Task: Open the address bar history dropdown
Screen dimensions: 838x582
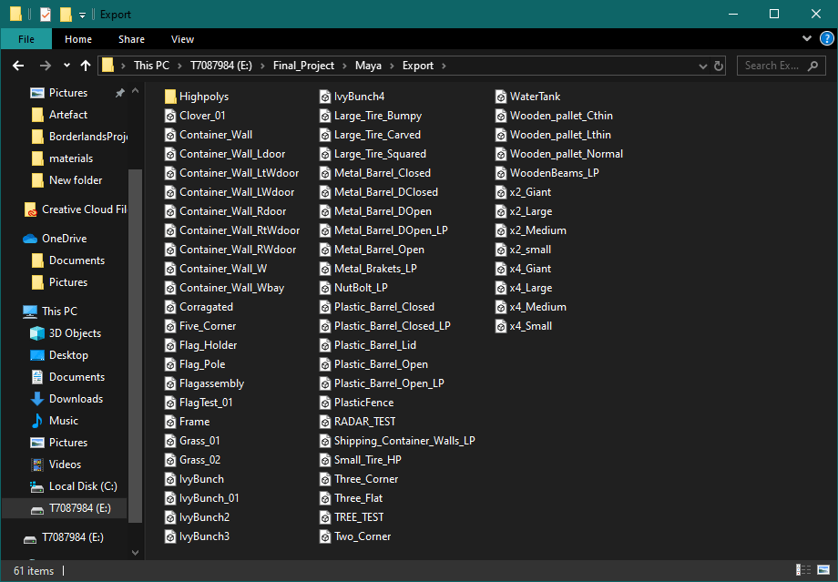Action: click(x=701, y=66)
